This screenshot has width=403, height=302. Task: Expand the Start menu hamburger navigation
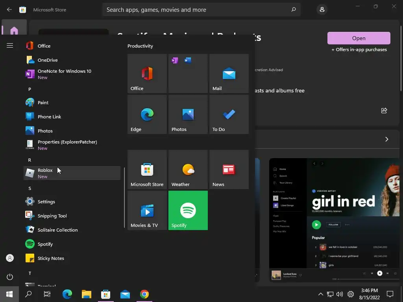pyautogui.click(x=10, y=46)
